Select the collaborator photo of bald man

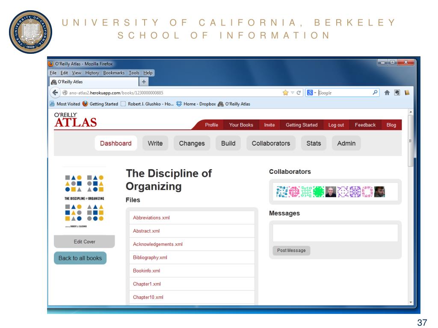(x=331, y=192)
